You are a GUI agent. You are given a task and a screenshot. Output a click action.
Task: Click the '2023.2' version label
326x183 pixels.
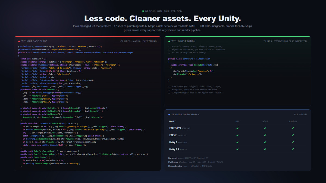(173, 135)
